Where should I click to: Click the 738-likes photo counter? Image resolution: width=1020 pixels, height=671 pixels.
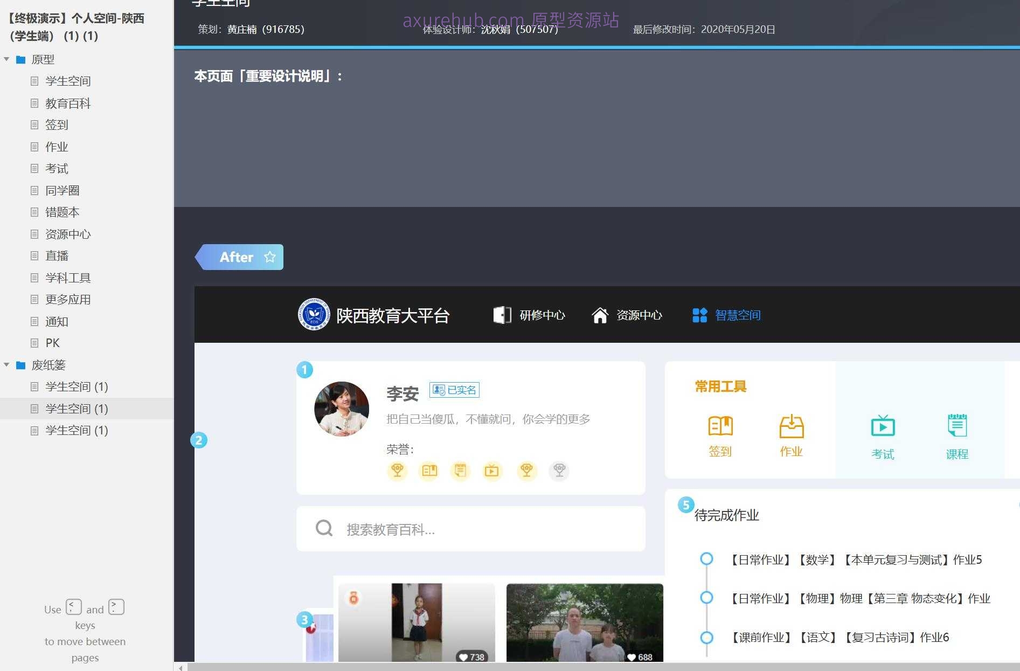click(x=471, y=657)
